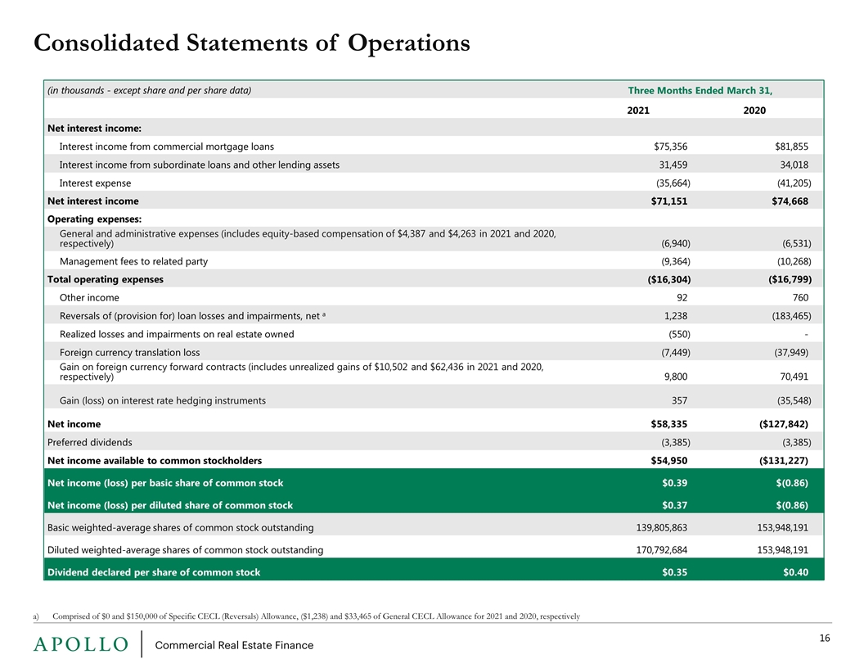Click the footnote marker on Reversals row
The height and width of the screenshot is (668, 864).
[x=324, y=314]
